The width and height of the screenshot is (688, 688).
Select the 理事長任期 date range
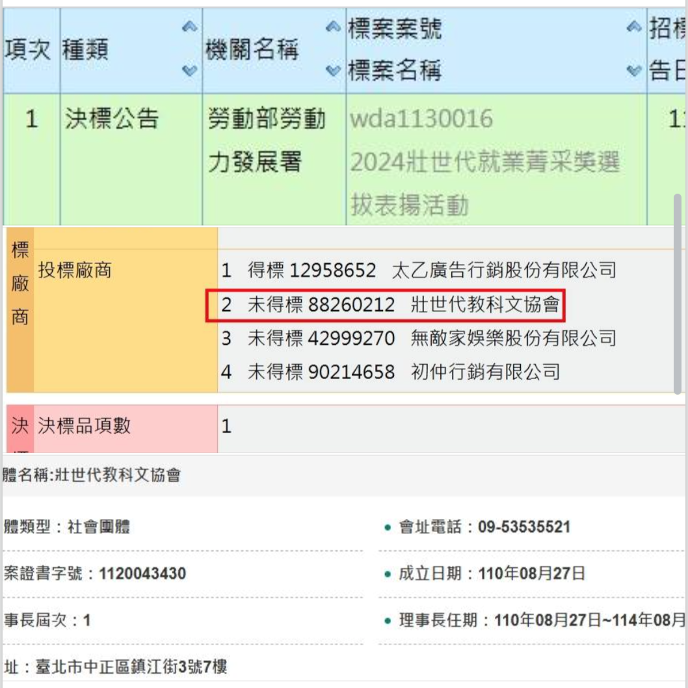coord(590,620)
